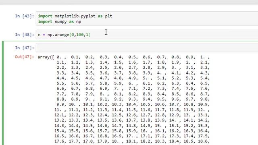The image size is (258, 145).
Task: Click the value 100 in np.arange
Action: (x=80, y=35)
